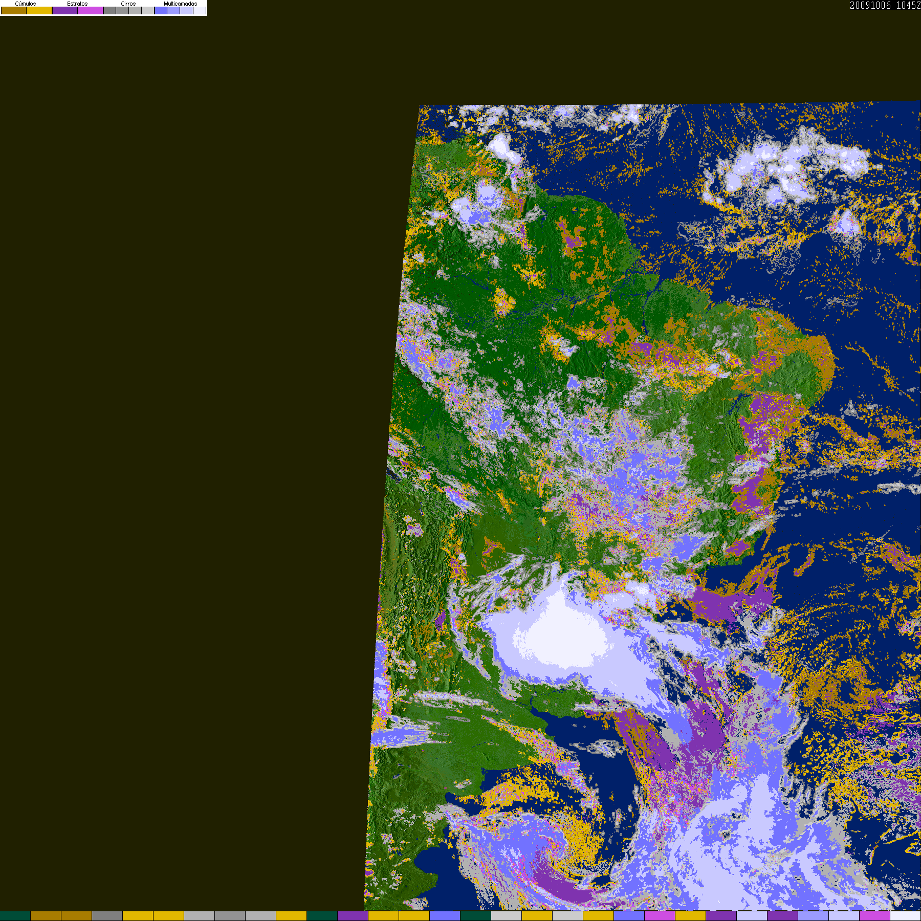
Task: Click the second-darkest gray Cirros legend swatch
Action: [x=122, y=10]
